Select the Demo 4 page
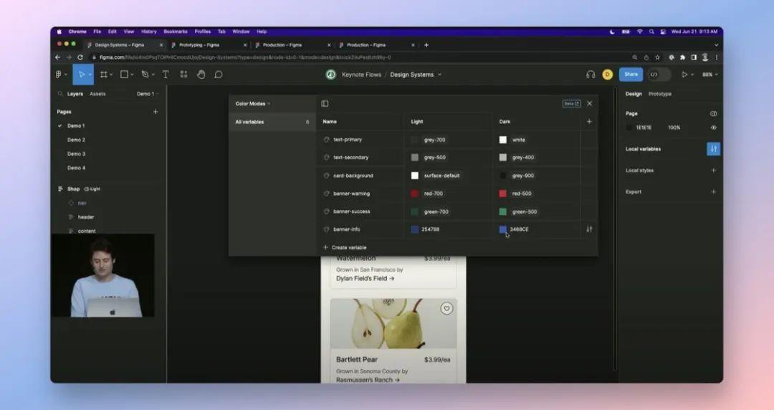The image size is (774, 410). tap(76, 168)
